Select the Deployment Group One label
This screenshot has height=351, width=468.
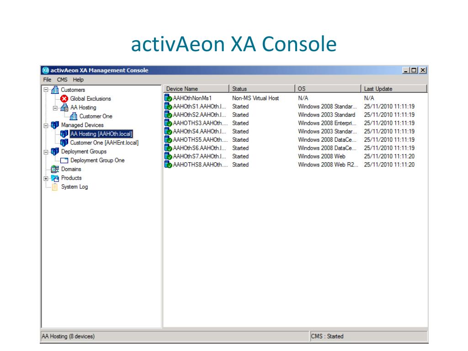(x=97, y=160)
